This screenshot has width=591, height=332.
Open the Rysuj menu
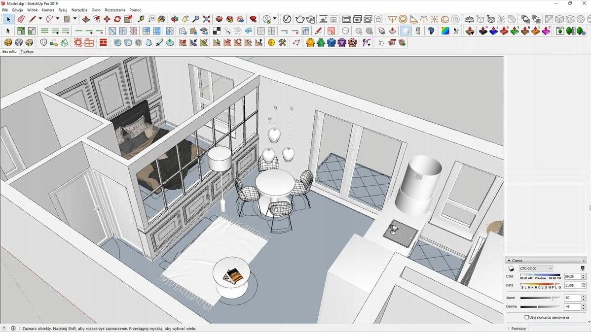[x=63, y=10]
